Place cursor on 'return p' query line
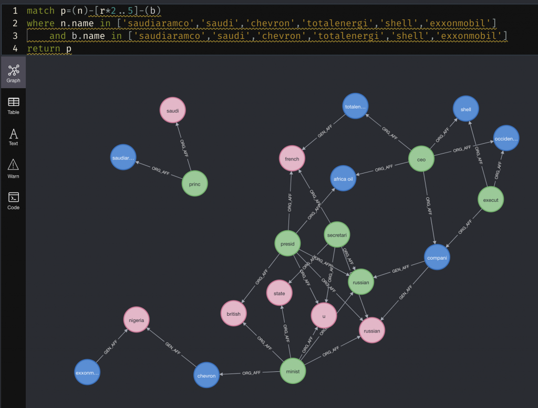538x408 pixels. pos(49,48)
